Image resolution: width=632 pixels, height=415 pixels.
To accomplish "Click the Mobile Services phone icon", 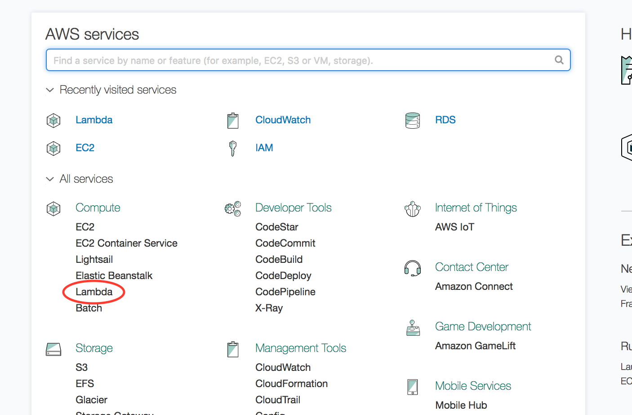I will coord(412,387).
